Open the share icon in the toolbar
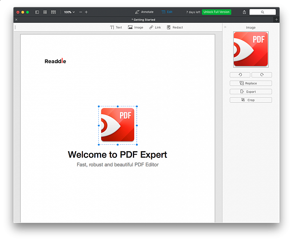The height and width of the screenshot is (242, 293). tap(244, 12)
